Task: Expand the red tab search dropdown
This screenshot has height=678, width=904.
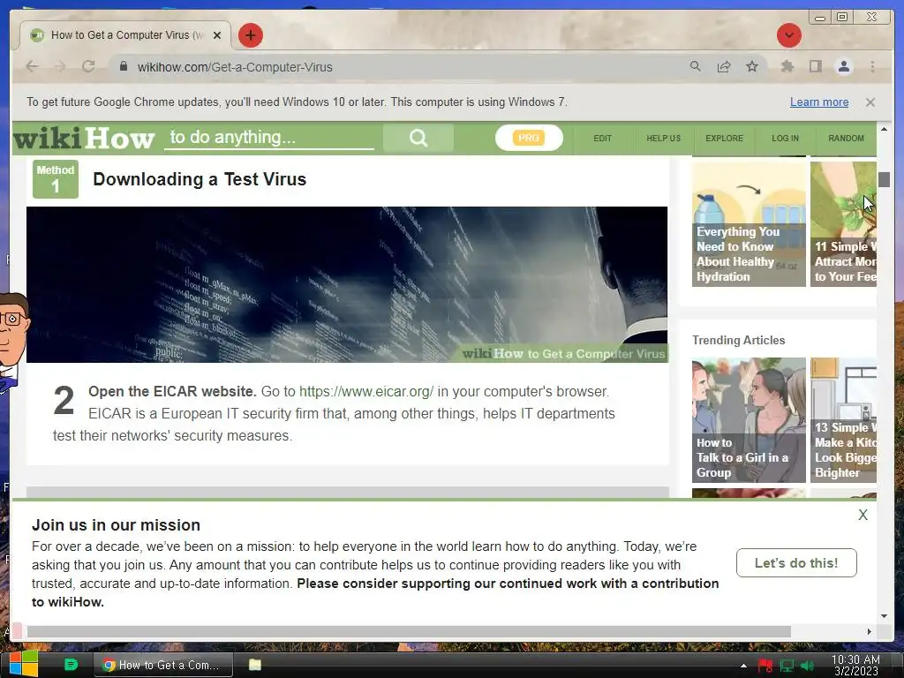Action: [x=788, y=35]
